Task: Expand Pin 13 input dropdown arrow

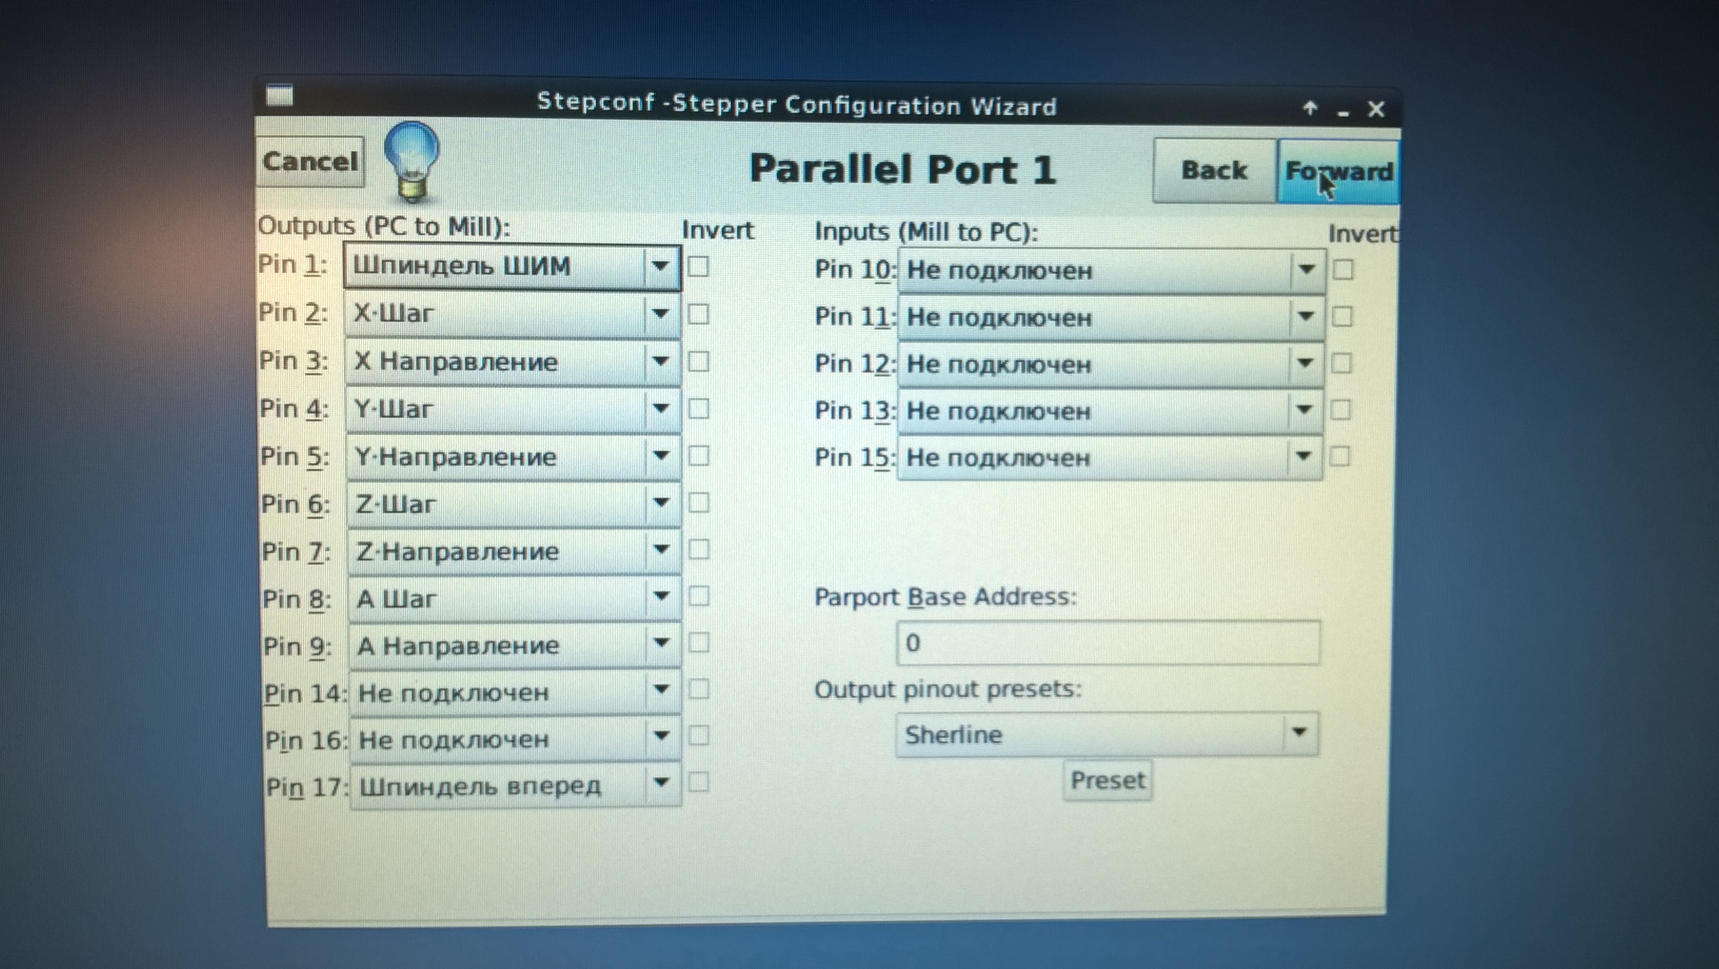Action: [1304, 409]
